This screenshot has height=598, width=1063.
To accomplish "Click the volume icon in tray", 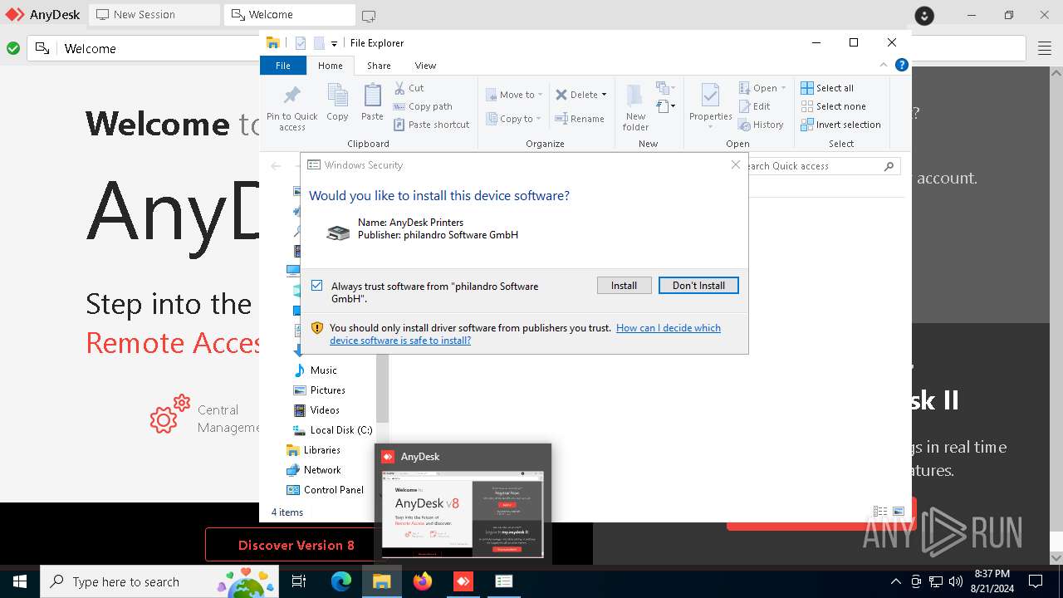I will pyautogui.click(x=955, y=581).
